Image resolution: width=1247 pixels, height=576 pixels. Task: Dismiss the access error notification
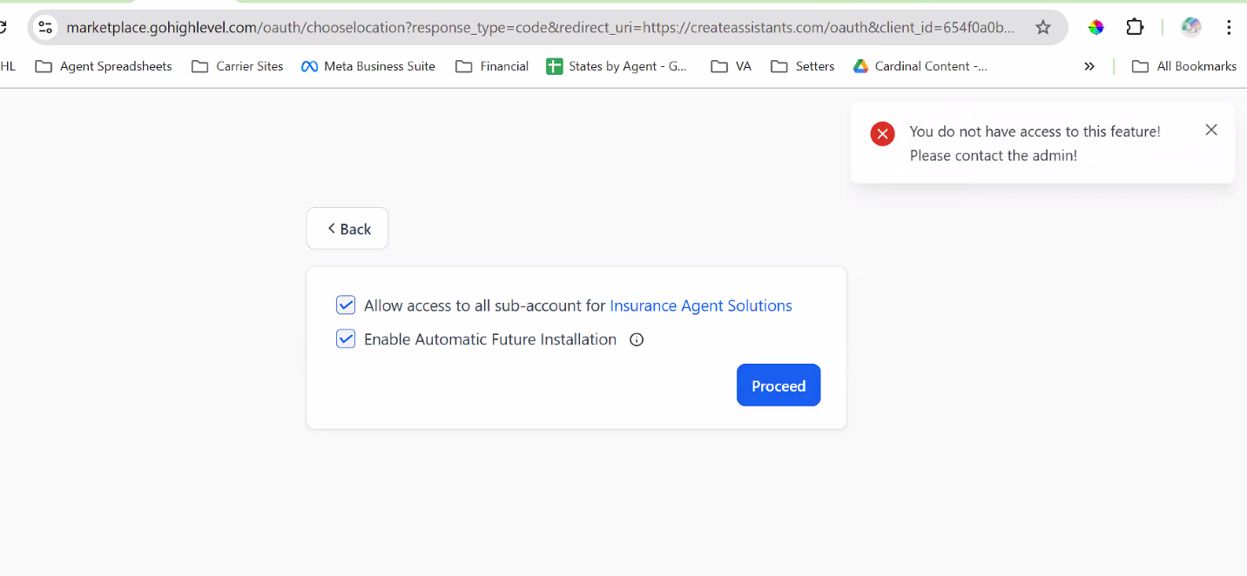click(x=1211, y=130)
